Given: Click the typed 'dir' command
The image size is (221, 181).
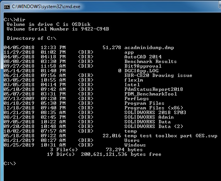Looking at the screenshot, I should coord(21,20).
